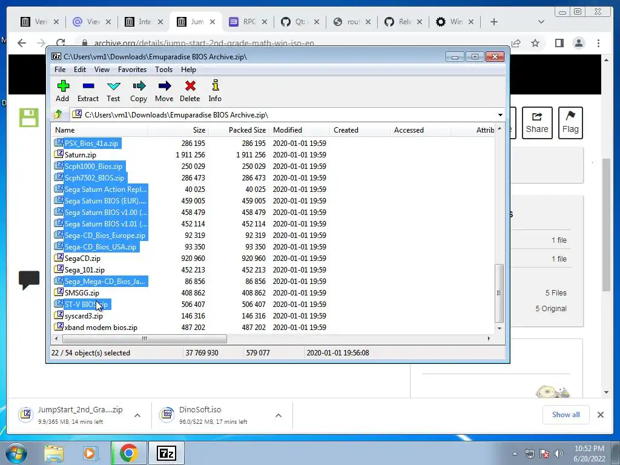
Task: Open the Favorites menu
Action: click(x=132, y=70)
